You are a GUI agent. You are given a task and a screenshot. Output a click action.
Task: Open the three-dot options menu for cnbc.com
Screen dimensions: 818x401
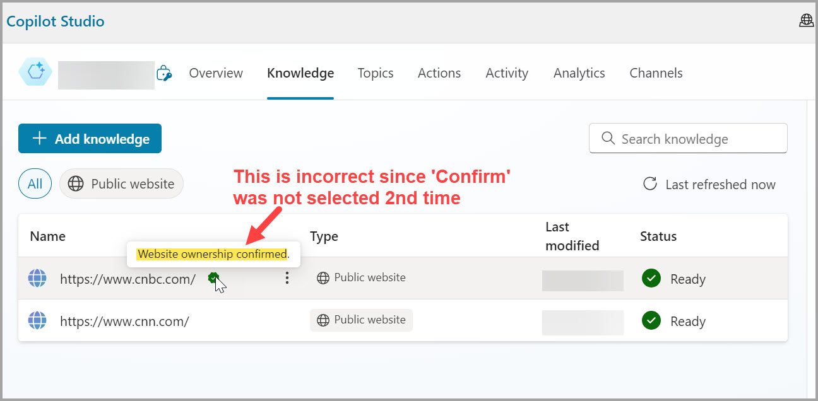(287, 277)
